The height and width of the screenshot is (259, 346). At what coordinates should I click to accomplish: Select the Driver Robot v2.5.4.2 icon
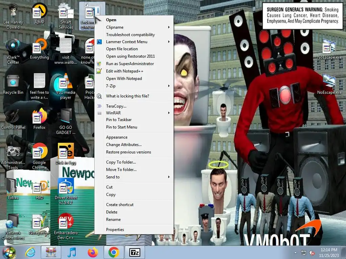66,192
